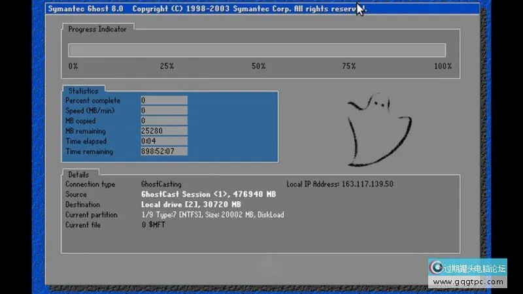Click the Time remaining value 898:52:07
The height and width of the screenshot is (294, 523).
tap(164, 151)
